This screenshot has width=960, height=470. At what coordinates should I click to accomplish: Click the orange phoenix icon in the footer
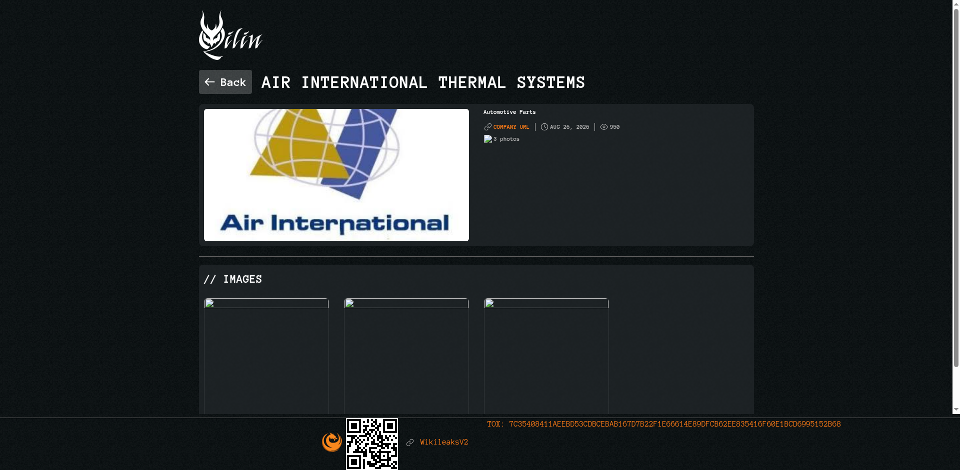coord(332,442)
